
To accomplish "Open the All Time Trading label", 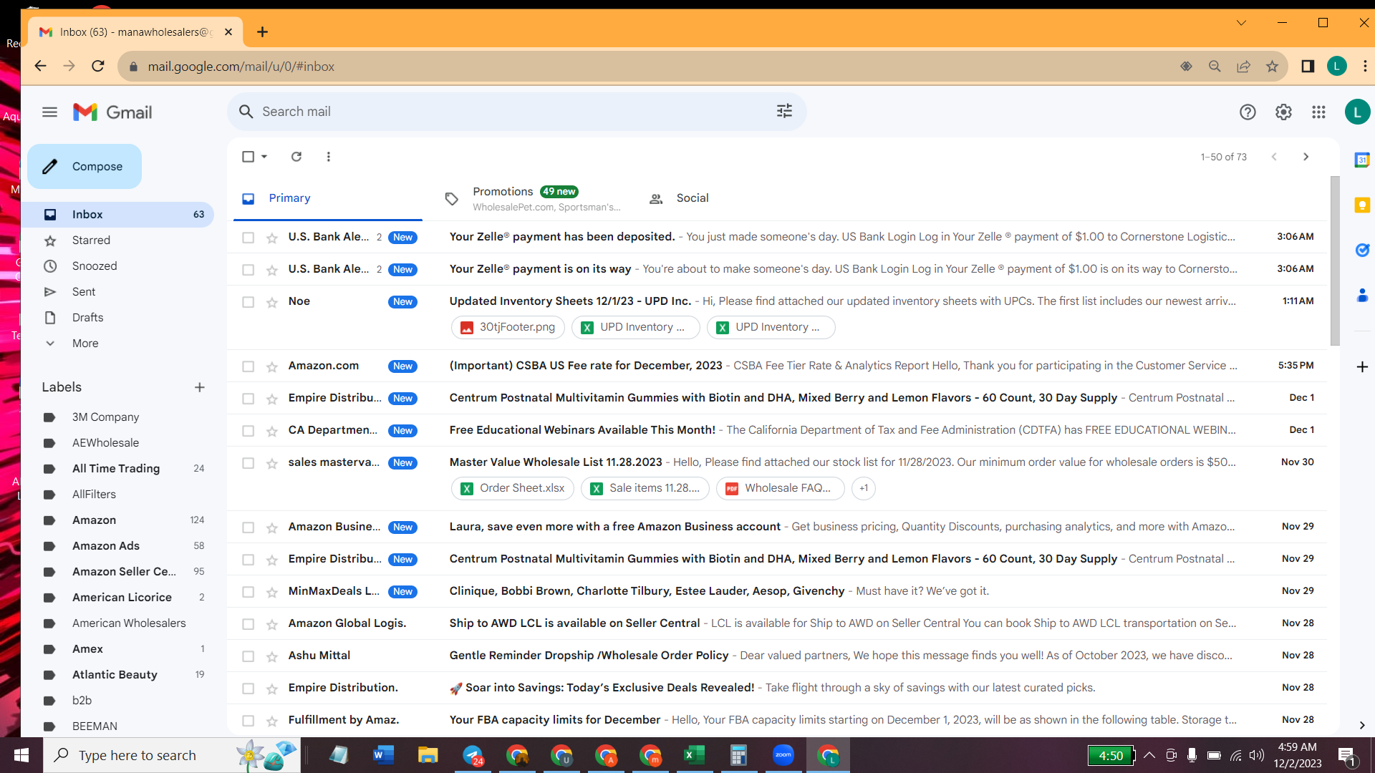I will [x=117, y=469].
